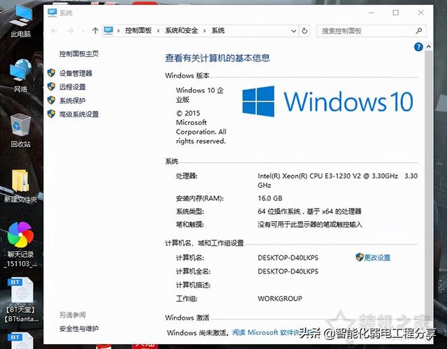The height and width of the screenshot is (349, 447).
Task: Click the 64-bit system type value
Action: pyautogui.click(x=309, y=211)
